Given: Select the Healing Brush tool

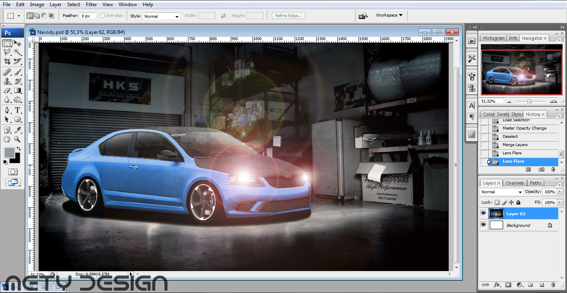Looking at the screenshot, I should click(x=7, y=72).
